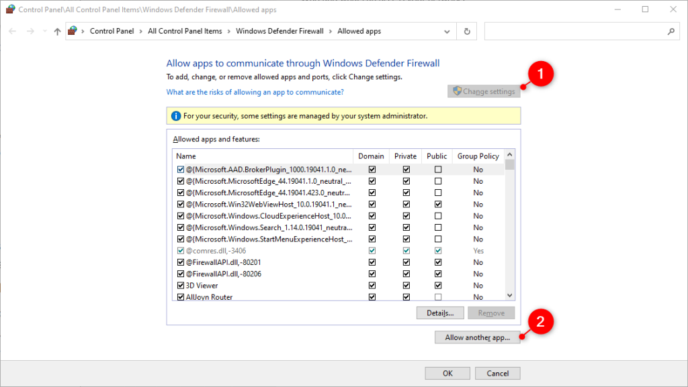Viewport: 688px width, 387px height.
Task: Click the Allow another app button
Action: (478, 337)
